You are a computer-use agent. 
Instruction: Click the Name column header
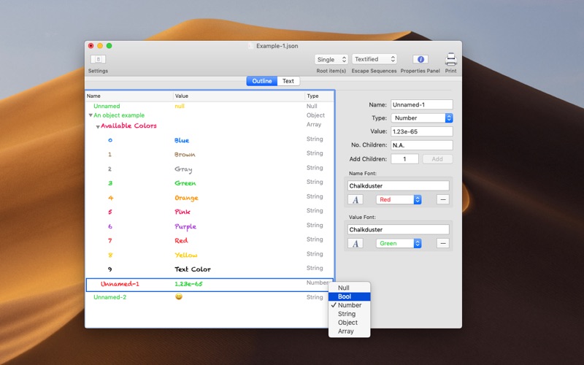129,96
